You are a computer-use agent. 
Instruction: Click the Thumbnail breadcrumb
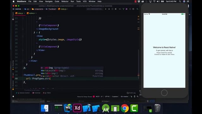click(x=51, y=9)
